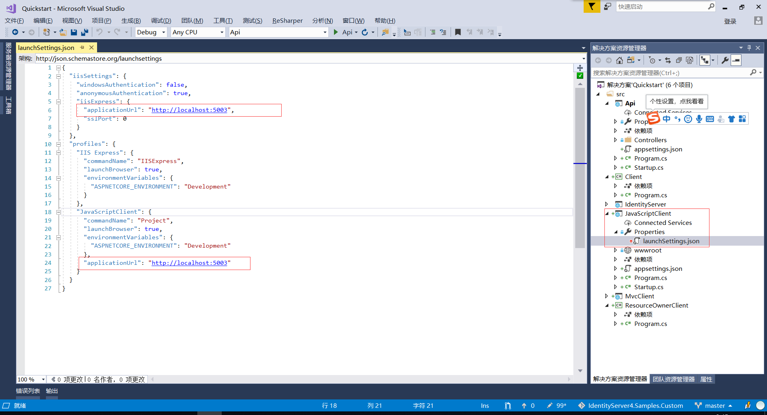The height and width of the screenshot is (415, 767).
Task: Open the ReSharper menu
Action: coord(287,21)
